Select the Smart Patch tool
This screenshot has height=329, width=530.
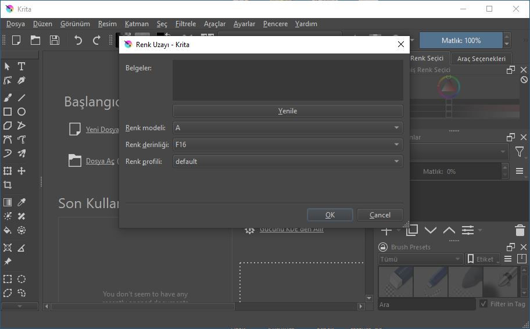pyautogui.click(x=22, y=216)
